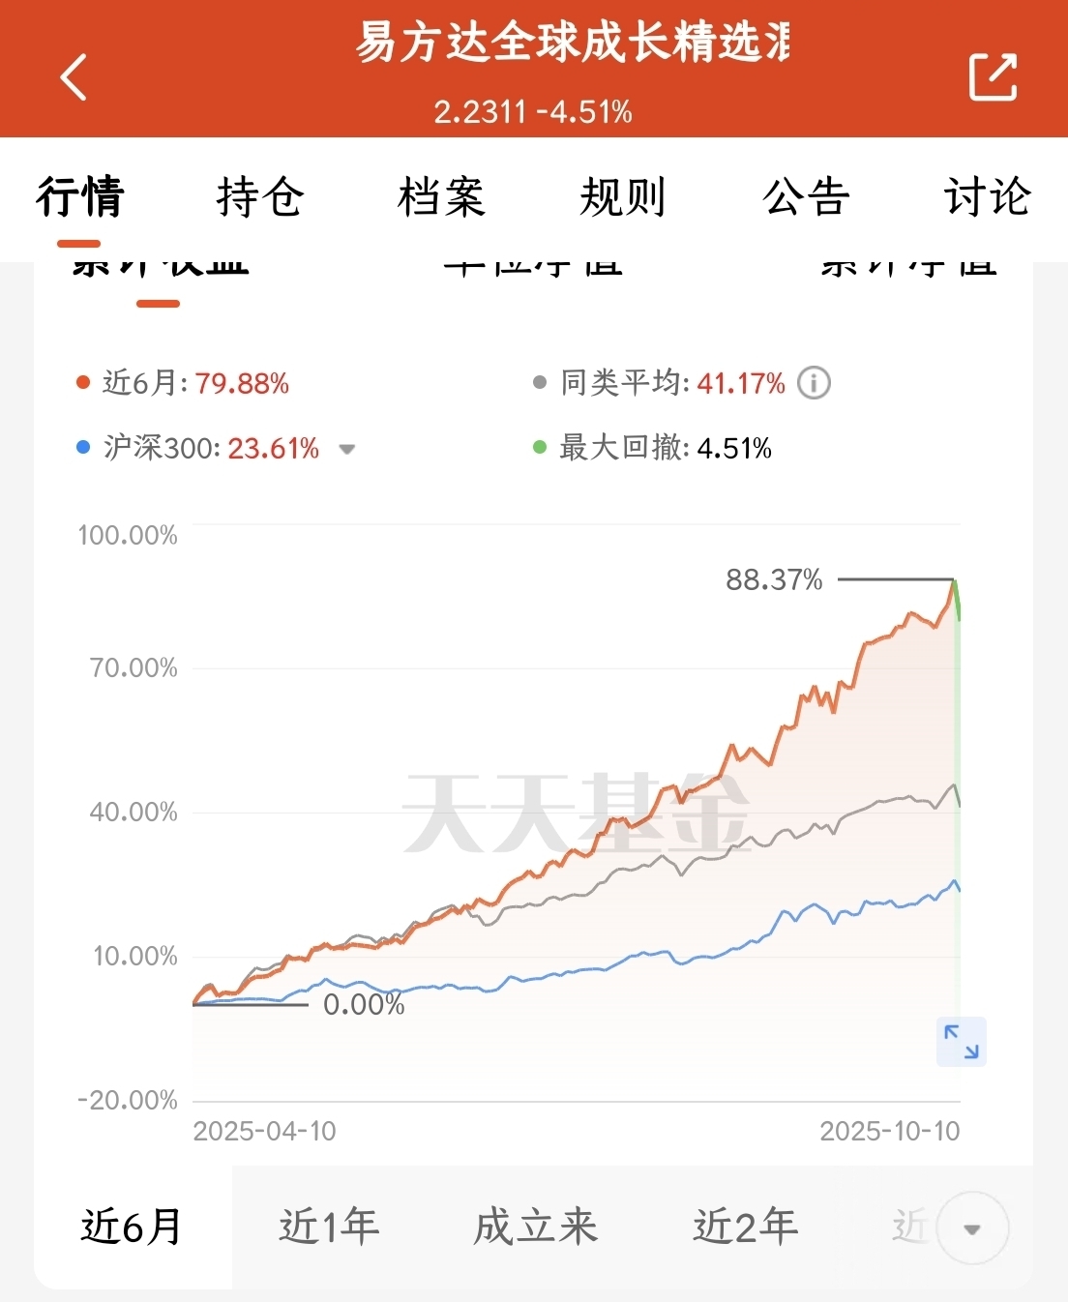Expand chart to fullscreen with arrows icon
Image resolution: width=1068 pixels, height=1302 pixels.
pos(961,1042)
